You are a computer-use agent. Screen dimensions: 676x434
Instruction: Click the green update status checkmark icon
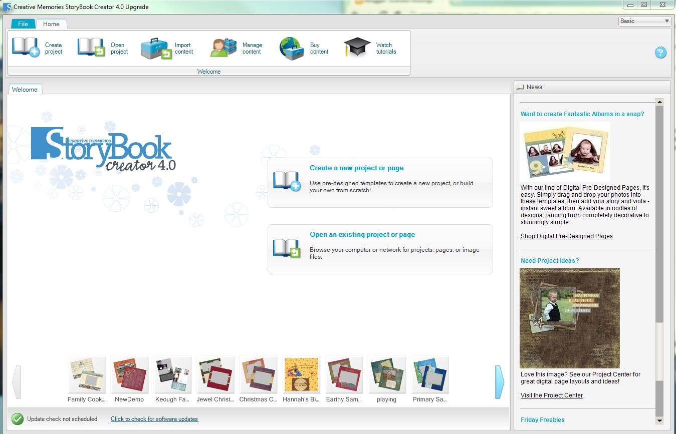18,419
